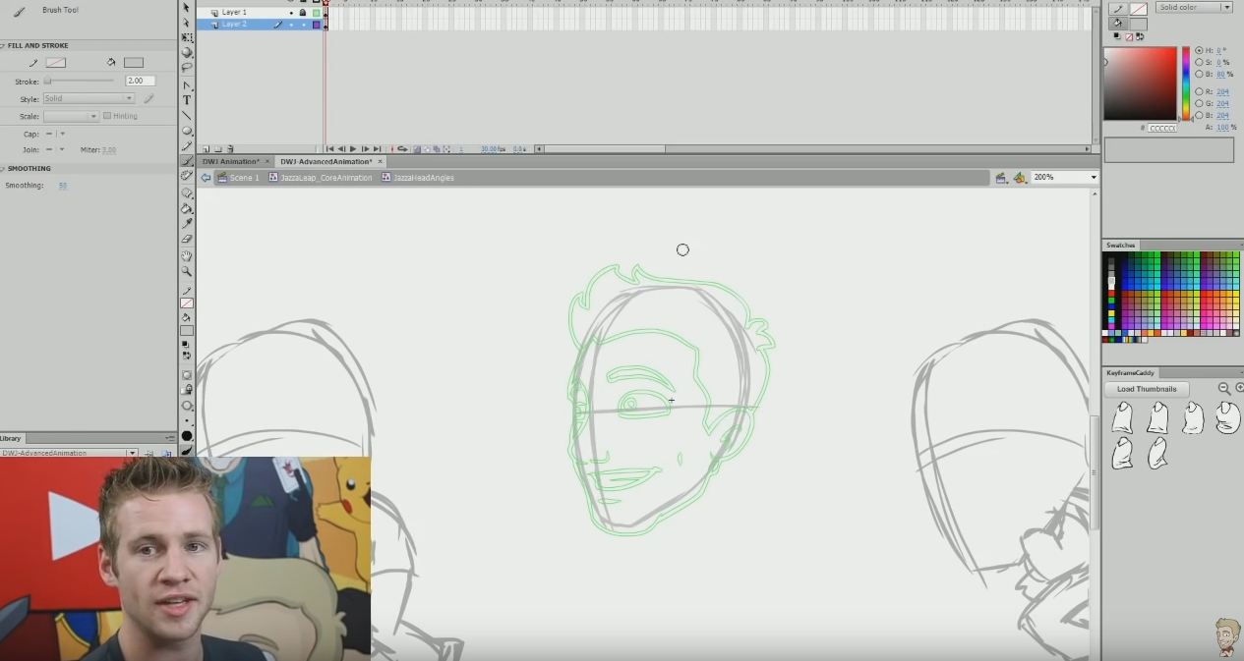Choose the Lasso tool
The width and height of the screenshot is (1244, 661).
click(187, 68)
